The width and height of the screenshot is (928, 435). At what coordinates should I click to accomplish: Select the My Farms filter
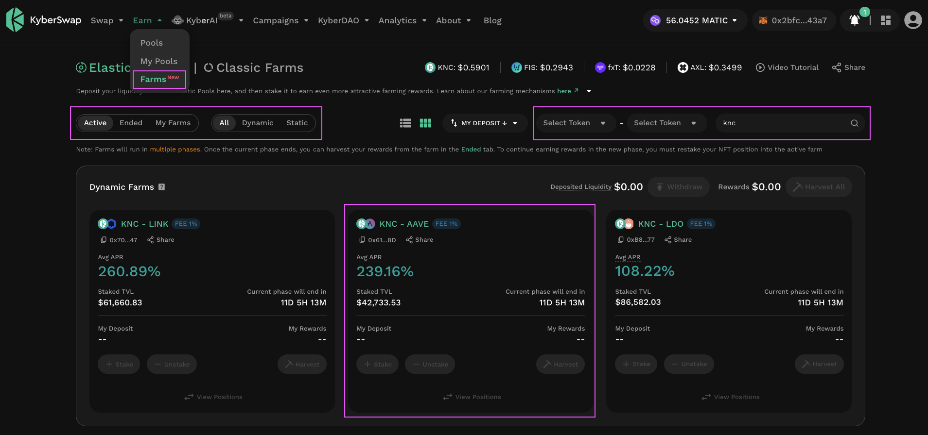tap(173, 123)
